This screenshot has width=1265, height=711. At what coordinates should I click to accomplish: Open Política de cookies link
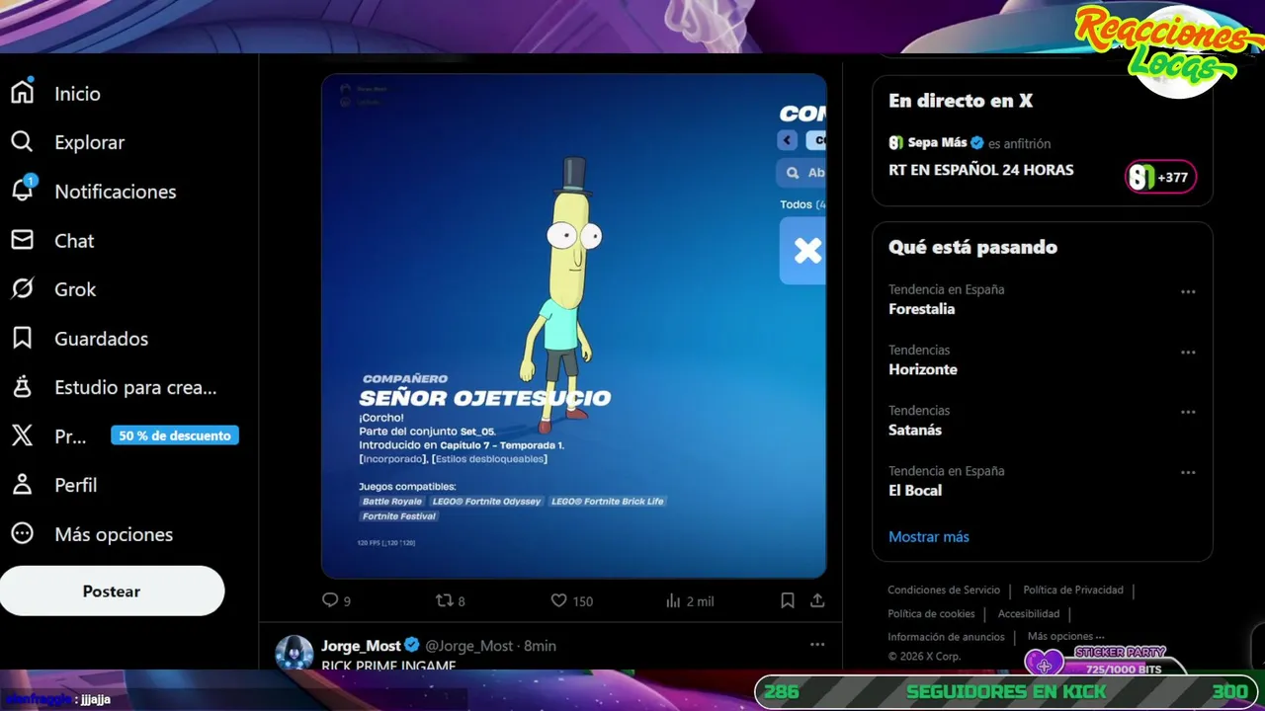click(x=931, y=613)
